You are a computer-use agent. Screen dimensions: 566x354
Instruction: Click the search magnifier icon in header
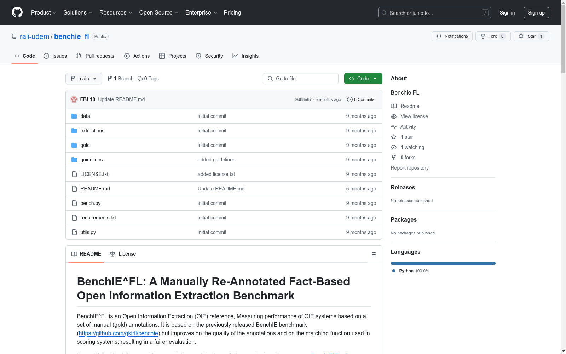tap(384, 13)
